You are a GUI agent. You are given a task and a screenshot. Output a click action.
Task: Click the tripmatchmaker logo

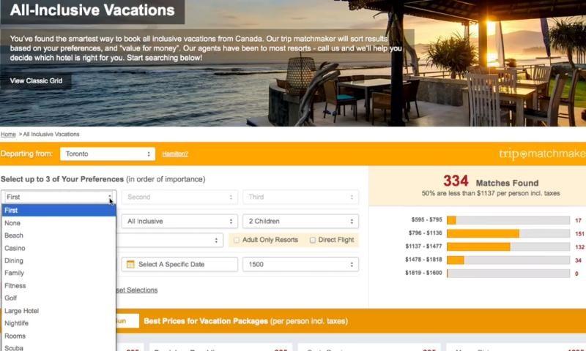coord(542,154)
